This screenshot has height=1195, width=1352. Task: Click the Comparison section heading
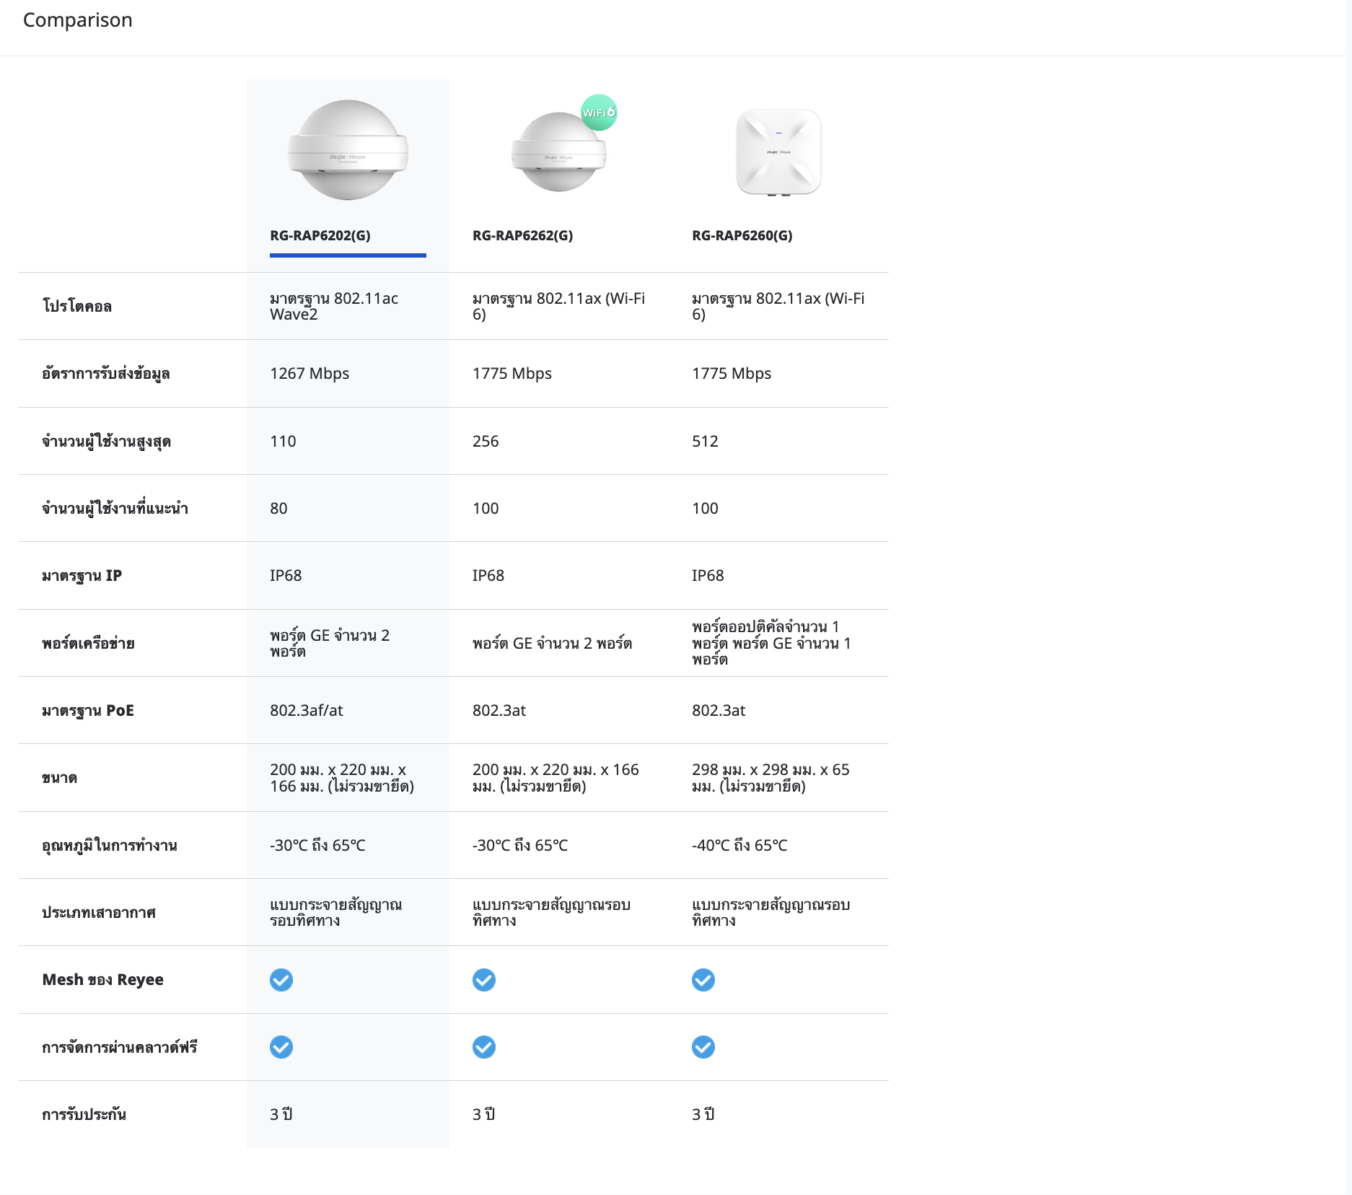[x=78, y=20]
